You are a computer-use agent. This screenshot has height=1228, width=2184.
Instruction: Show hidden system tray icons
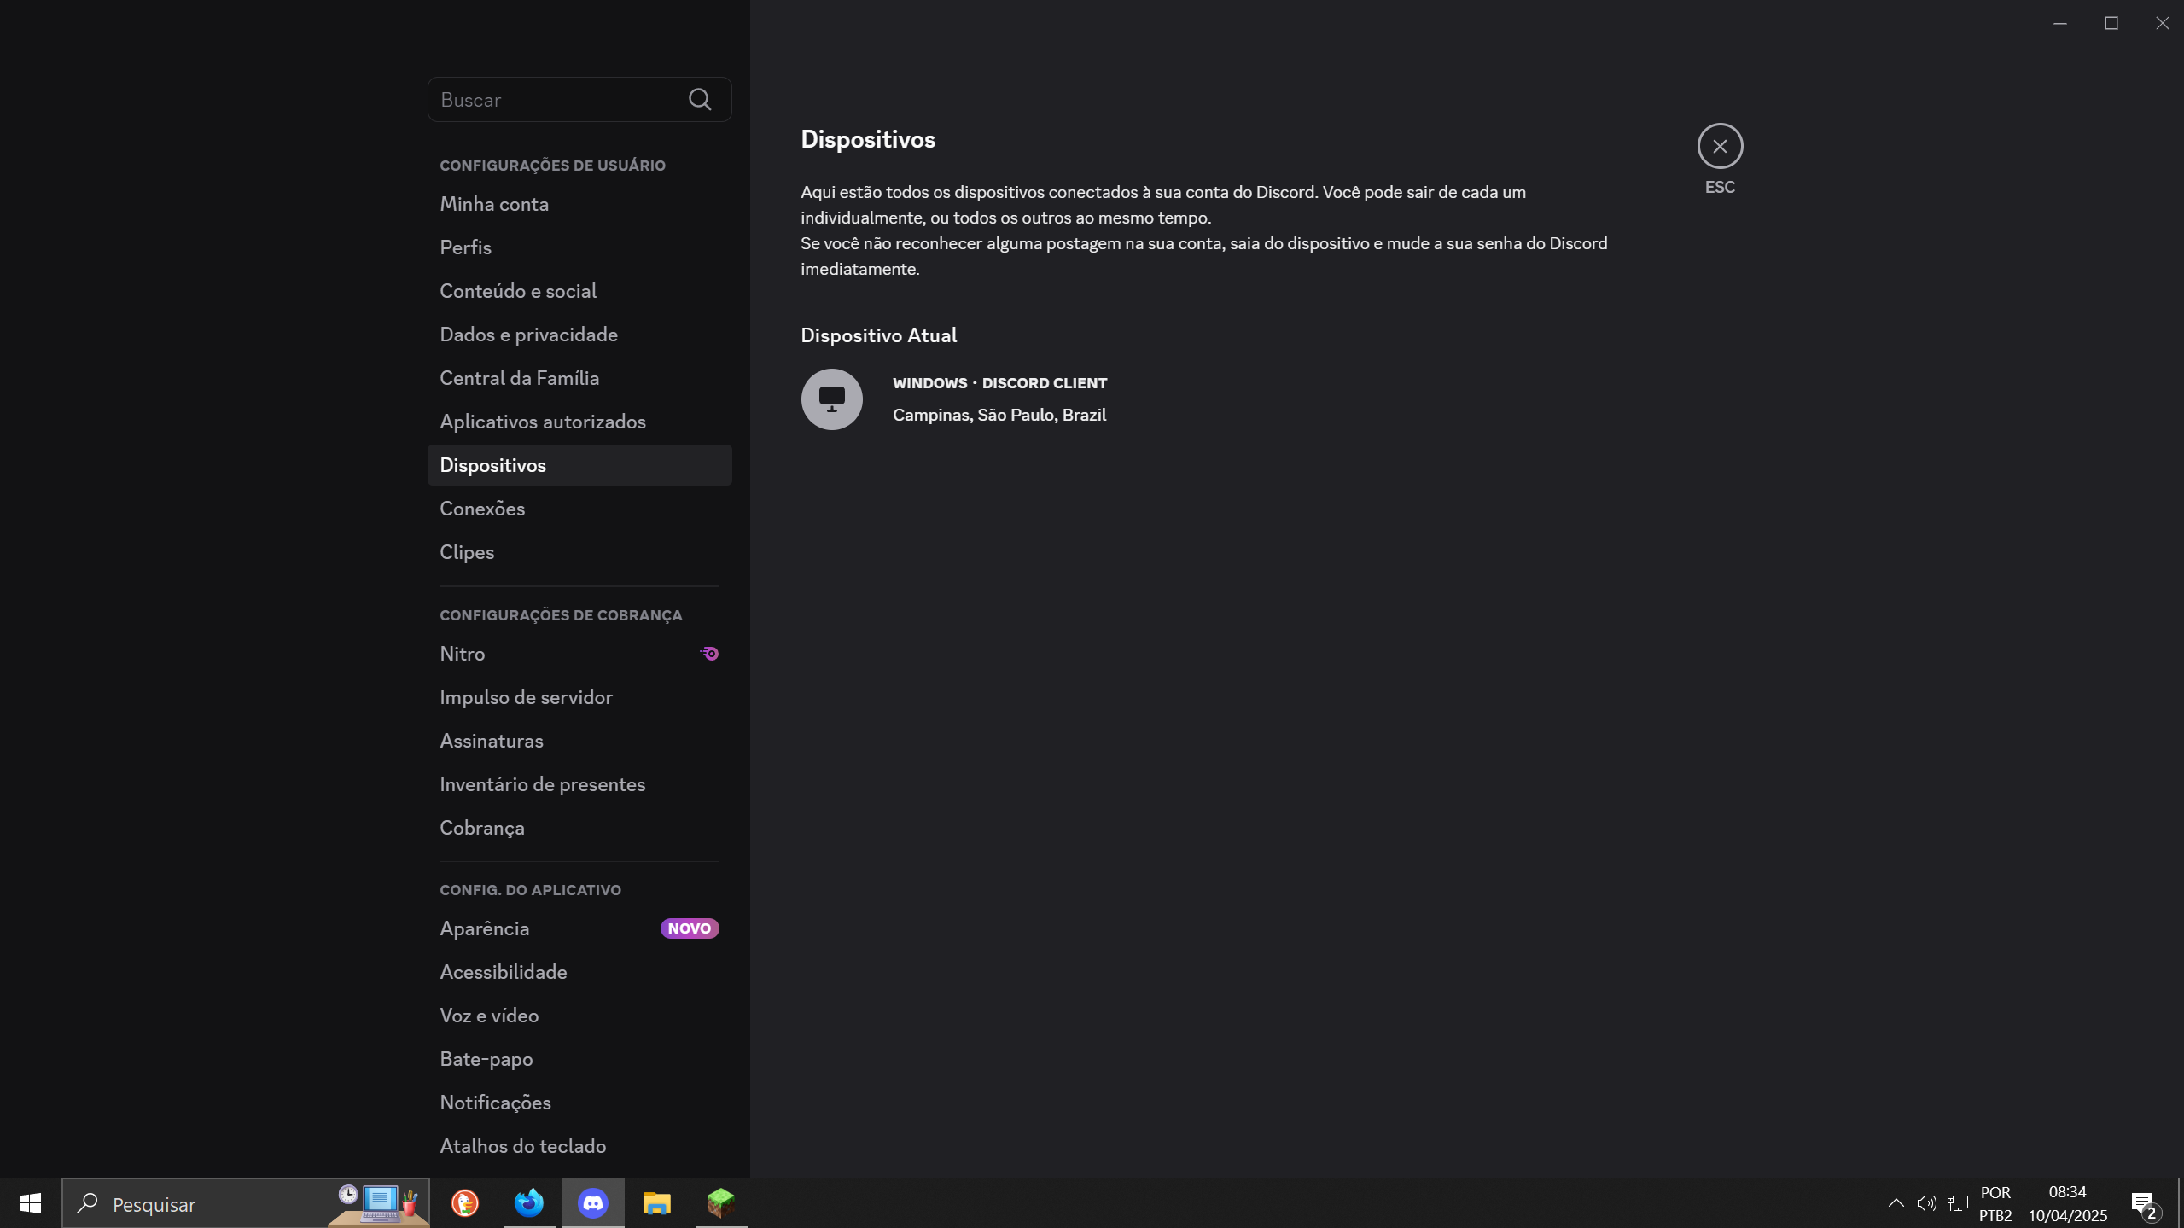tap(1896, 1203)
